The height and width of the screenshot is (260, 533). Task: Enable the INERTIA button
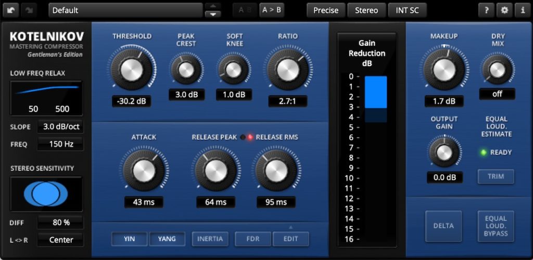point(210,239)
